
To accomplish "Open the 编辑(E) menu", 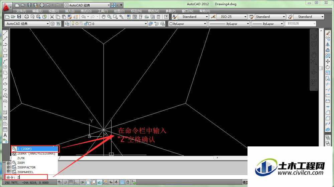I will (x=37, y=11).
